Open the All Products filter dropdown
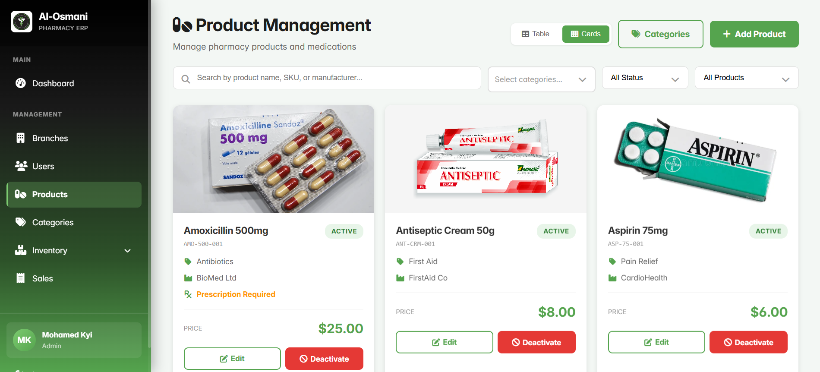 click(747, 78)
